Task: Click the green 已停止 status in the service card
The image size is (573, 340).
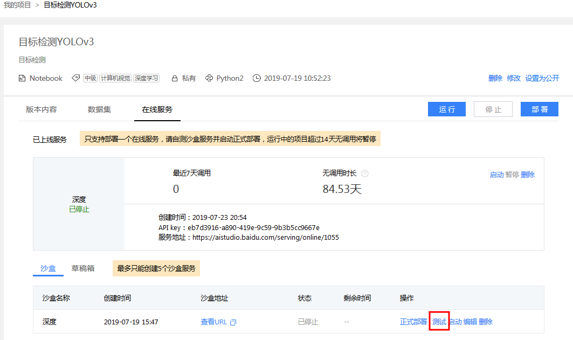Action: [79, 209]
